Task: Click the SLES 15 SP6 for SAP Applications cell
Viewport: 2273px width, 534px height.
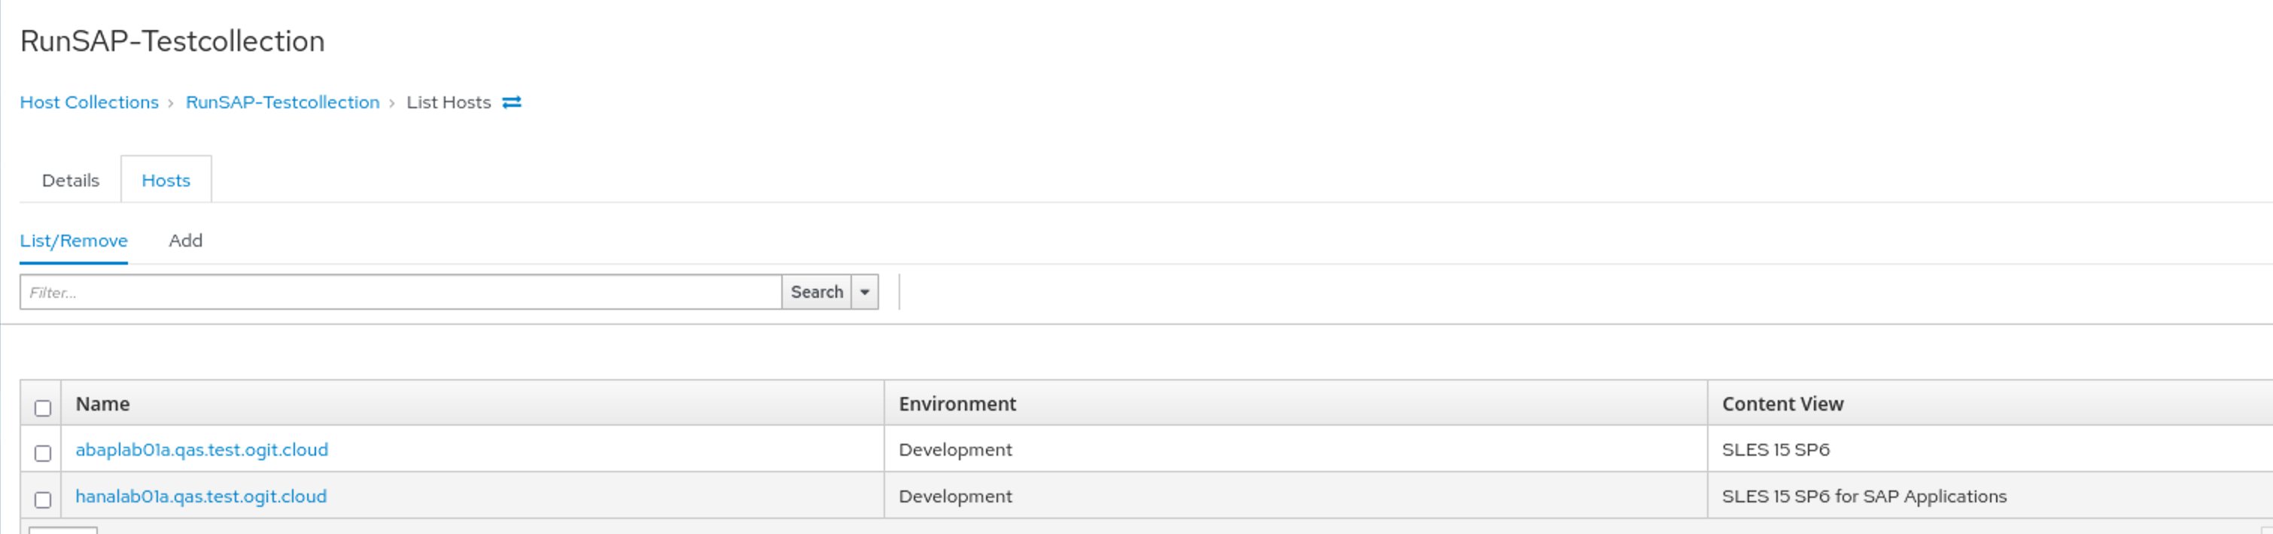Action: coord(1864,497)
